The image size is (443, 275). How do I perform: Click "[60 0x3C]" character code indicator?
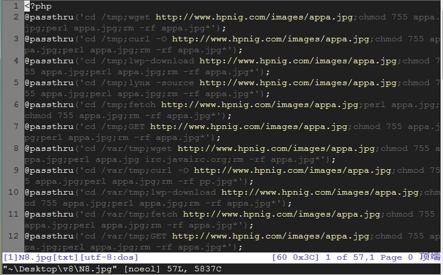coord(295,257)
